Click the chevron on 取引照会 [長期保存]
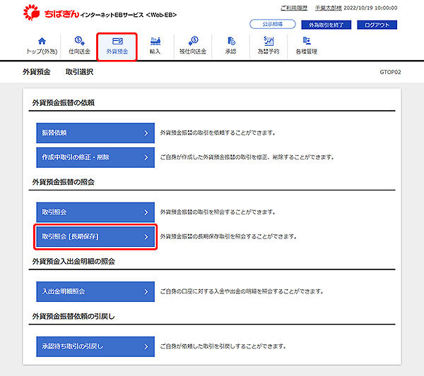Viewport: 424px width, 376px height. (146, 237)
